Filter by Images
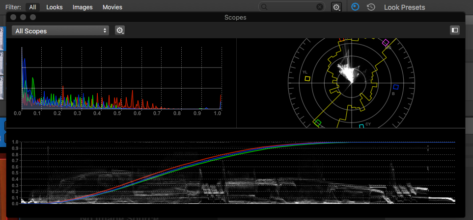The image size is (473, 220). tap(83, 7)
